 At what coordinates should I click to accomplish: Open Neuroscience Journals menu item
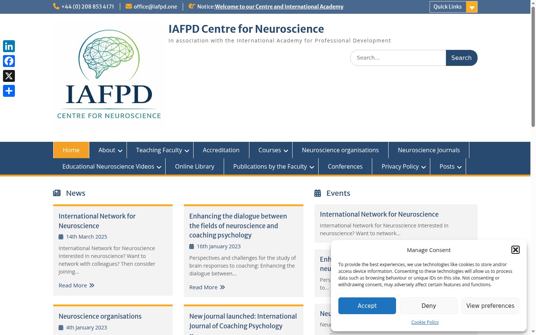point(429,150)
